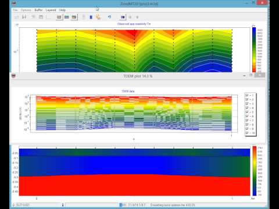
Task: Click the blue undo arrow icon
Action: point(109,17)
